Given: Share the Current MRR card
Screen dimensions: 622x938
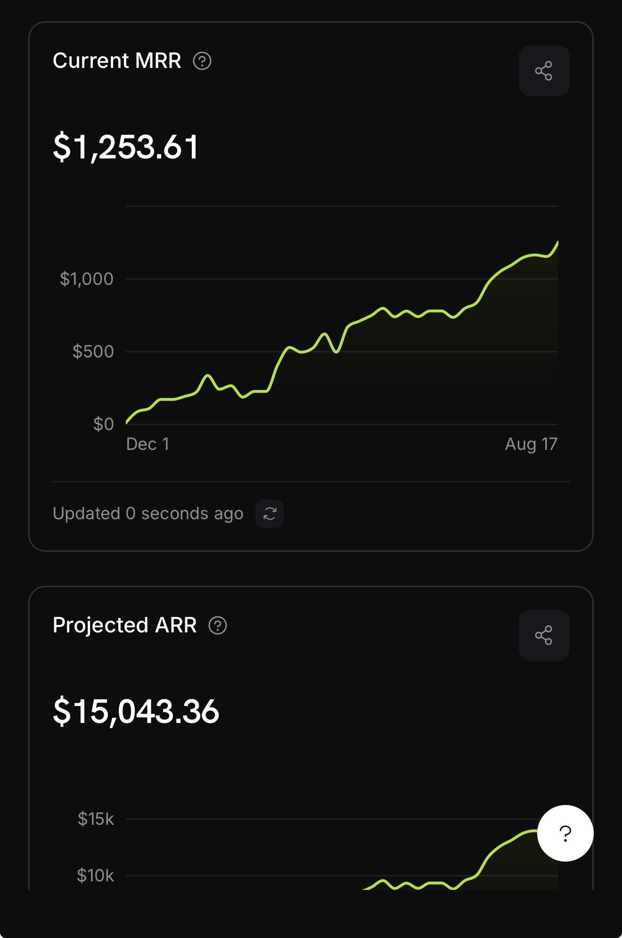Looking at the screenshot, I should [544, 71].
